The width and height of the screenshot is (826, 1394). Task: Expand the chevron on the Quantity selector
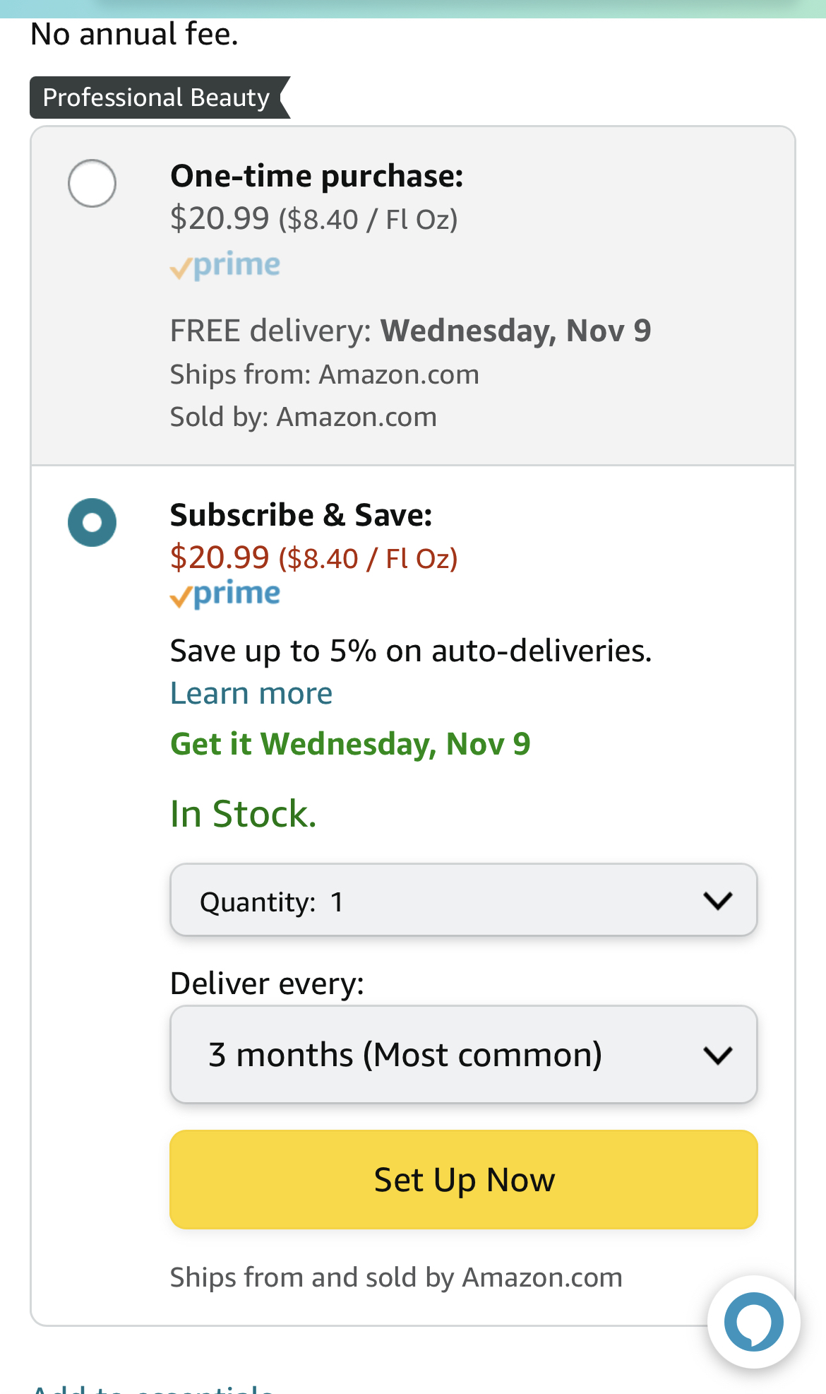point(719,899)
